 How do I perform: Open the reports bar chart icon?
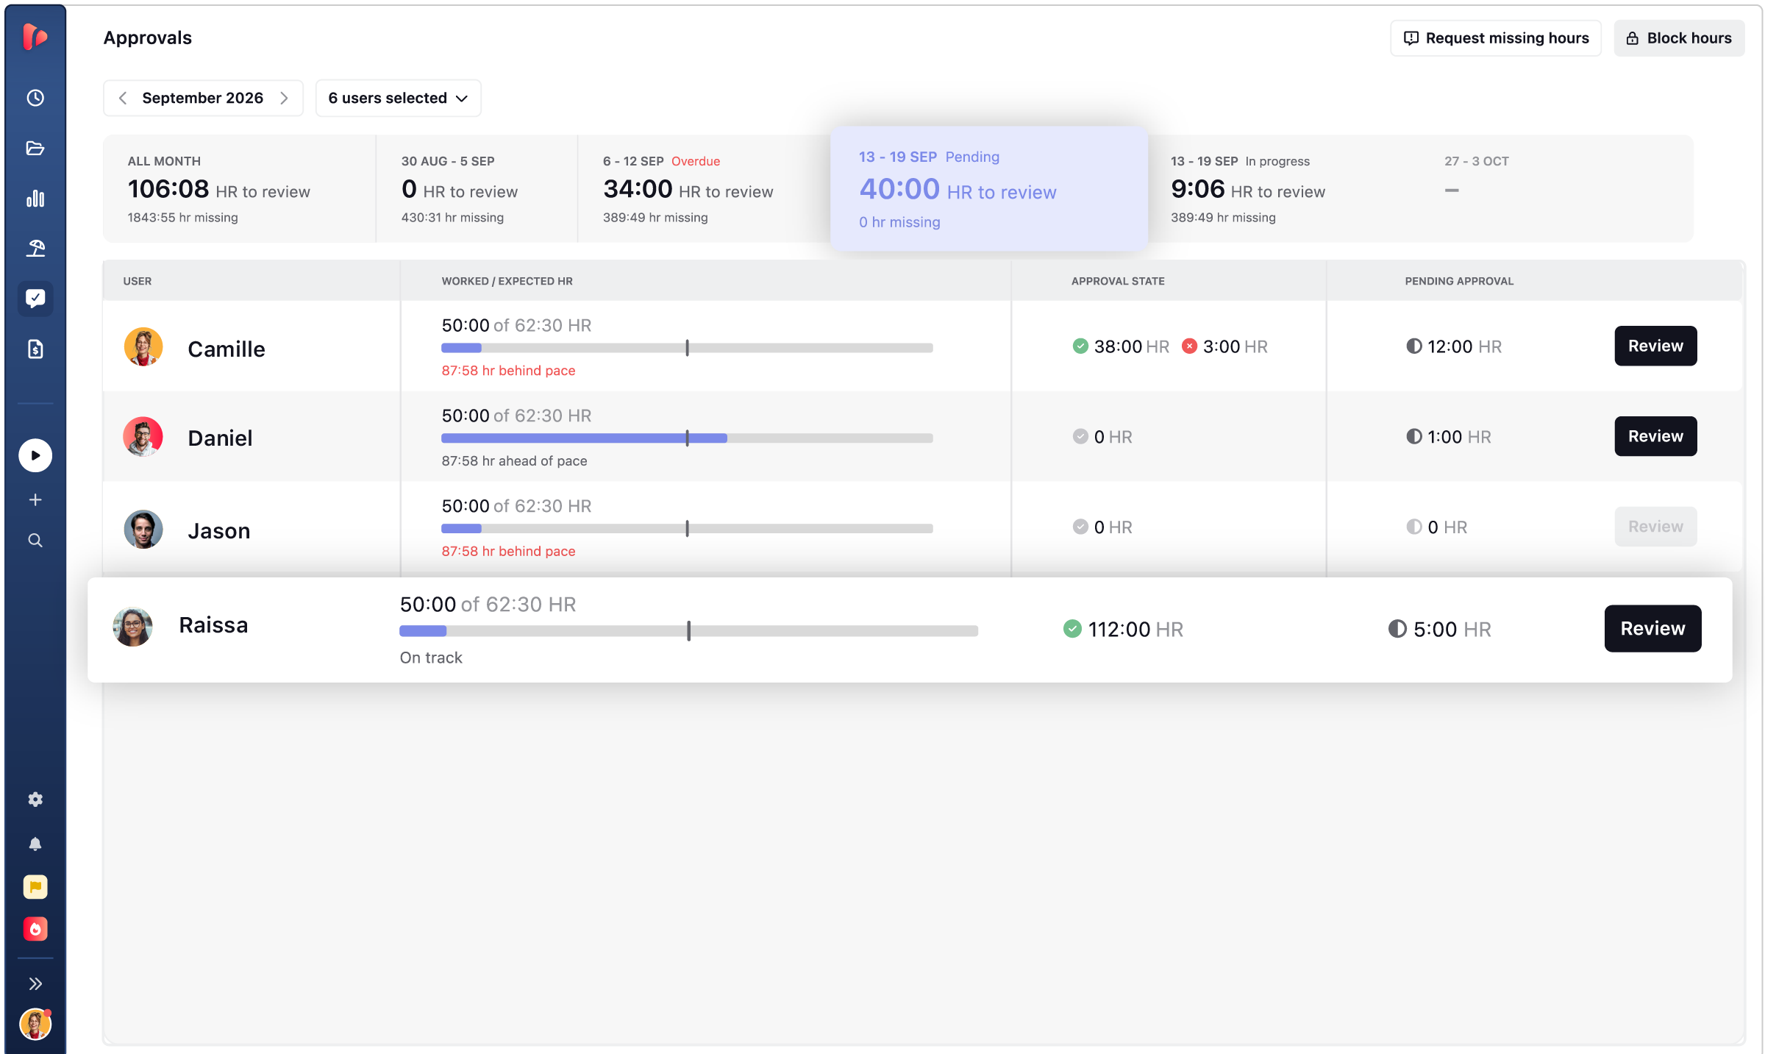[x=35, y=199]
